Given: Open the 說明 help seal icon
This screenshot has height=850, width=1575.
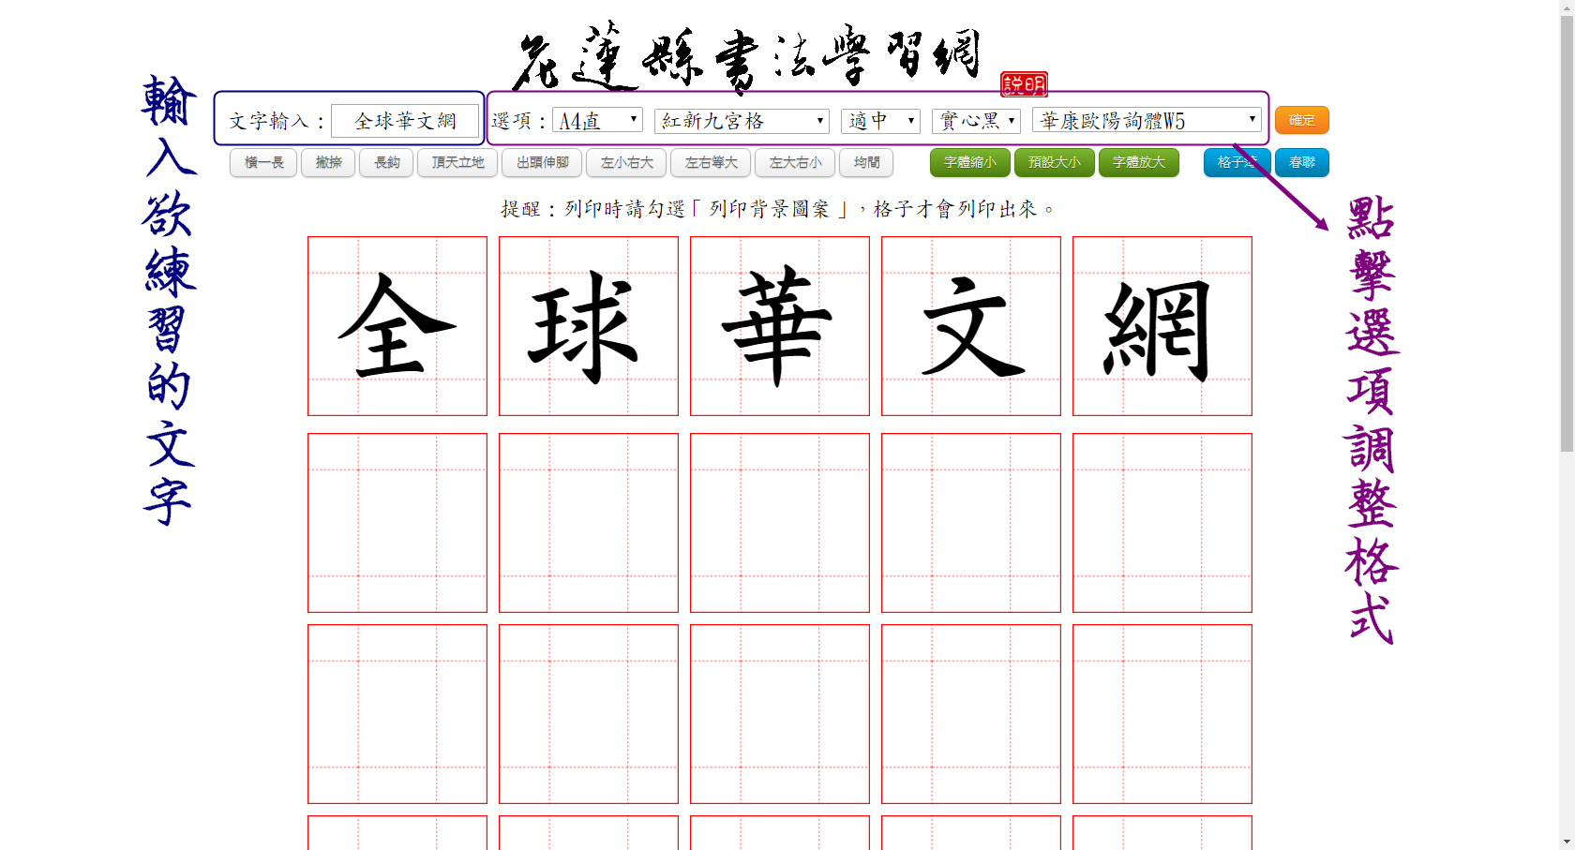Looking at the screenshot, I should click(x=1024, y=84).
